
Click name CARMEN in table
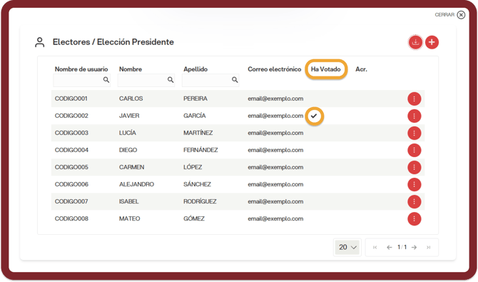coord(132,167)
